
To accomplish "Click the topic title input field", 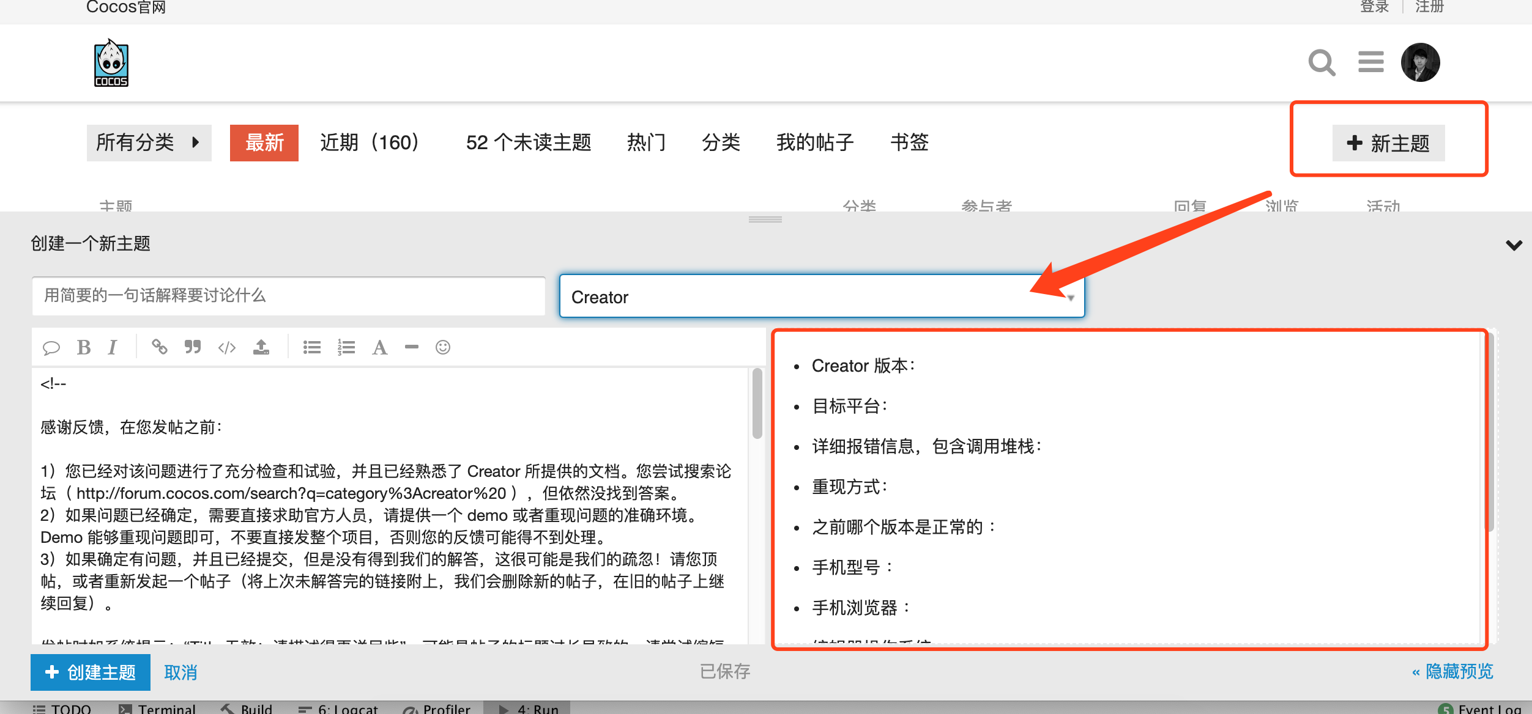I will [288, 296].
